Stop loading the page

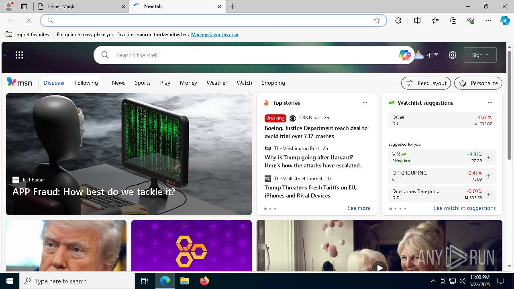pyautogui.click(x=29, y=20)
